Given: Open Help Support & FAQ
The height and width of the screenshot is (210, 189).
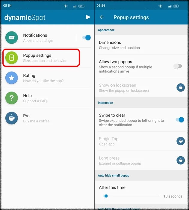Looking at the screenshot, I should pos(47,98).
